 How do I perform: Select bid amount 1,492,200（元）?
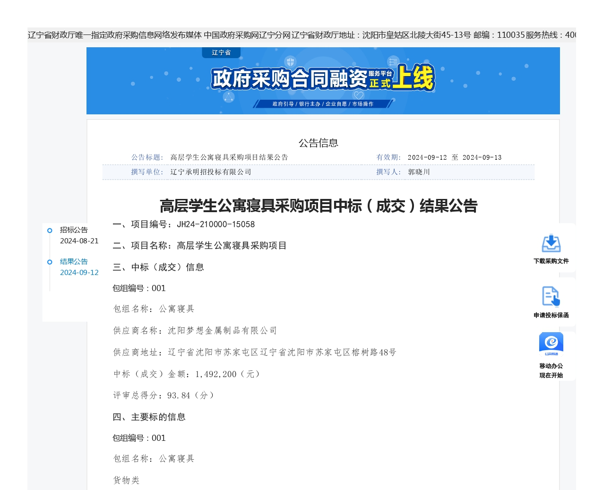pos(227,374)
